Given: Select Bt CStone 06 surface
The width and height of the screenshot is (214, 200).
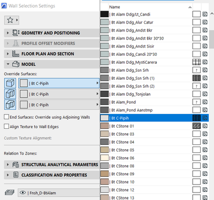Looking at the screenshot, I should tap(154, 158).
